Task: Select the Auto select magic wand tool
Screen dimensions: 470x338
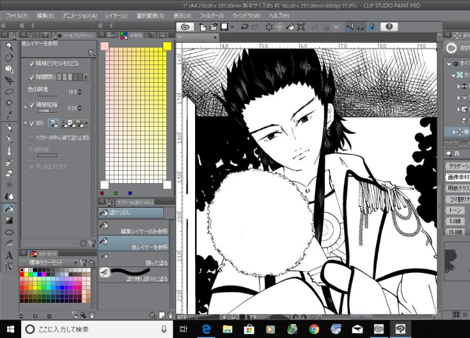Action: (x=9, y=103)
